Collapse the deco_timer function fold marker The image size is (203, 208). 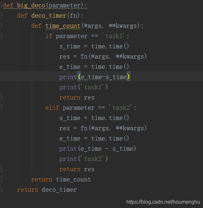(1, 16)
